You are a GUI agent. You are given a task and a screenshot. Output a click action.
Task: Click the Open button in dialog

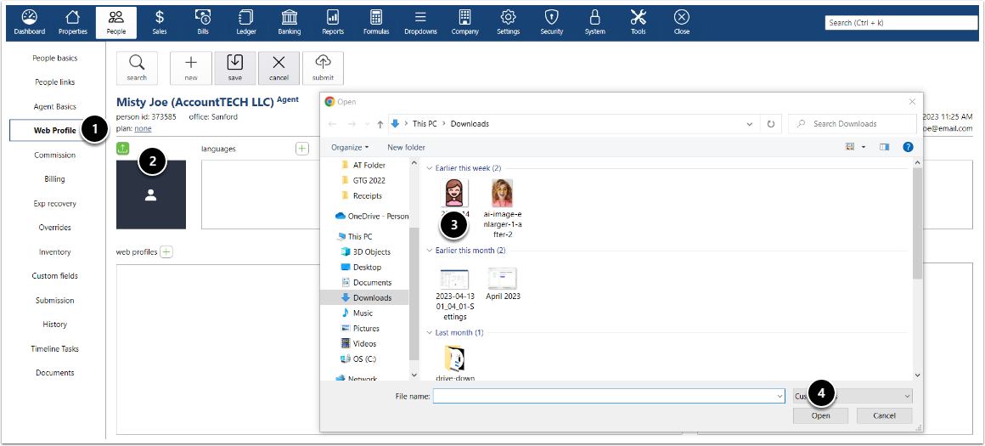point(820,415)
